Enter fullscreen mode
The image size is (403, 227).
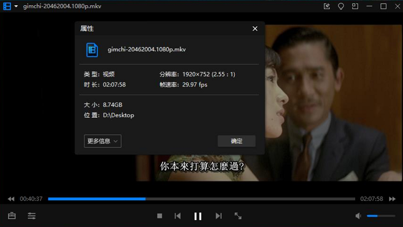(x=238, y=216)
